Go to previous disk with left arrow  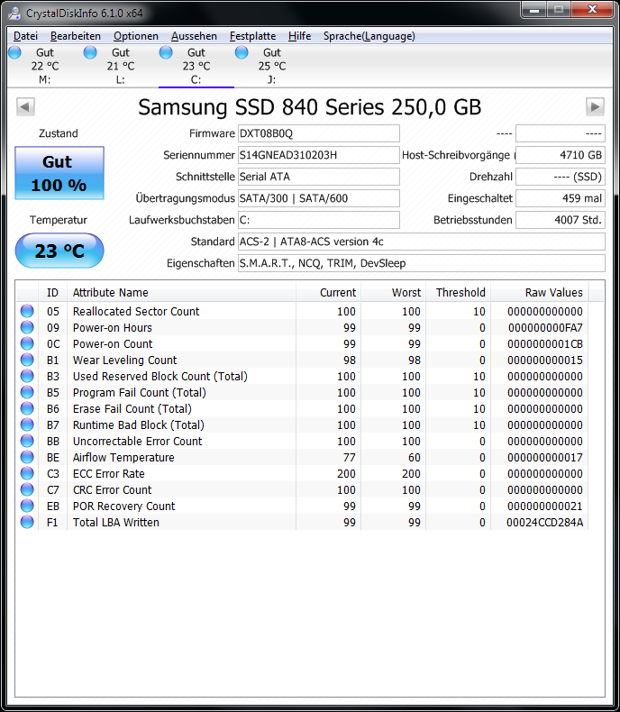point(25,107)
